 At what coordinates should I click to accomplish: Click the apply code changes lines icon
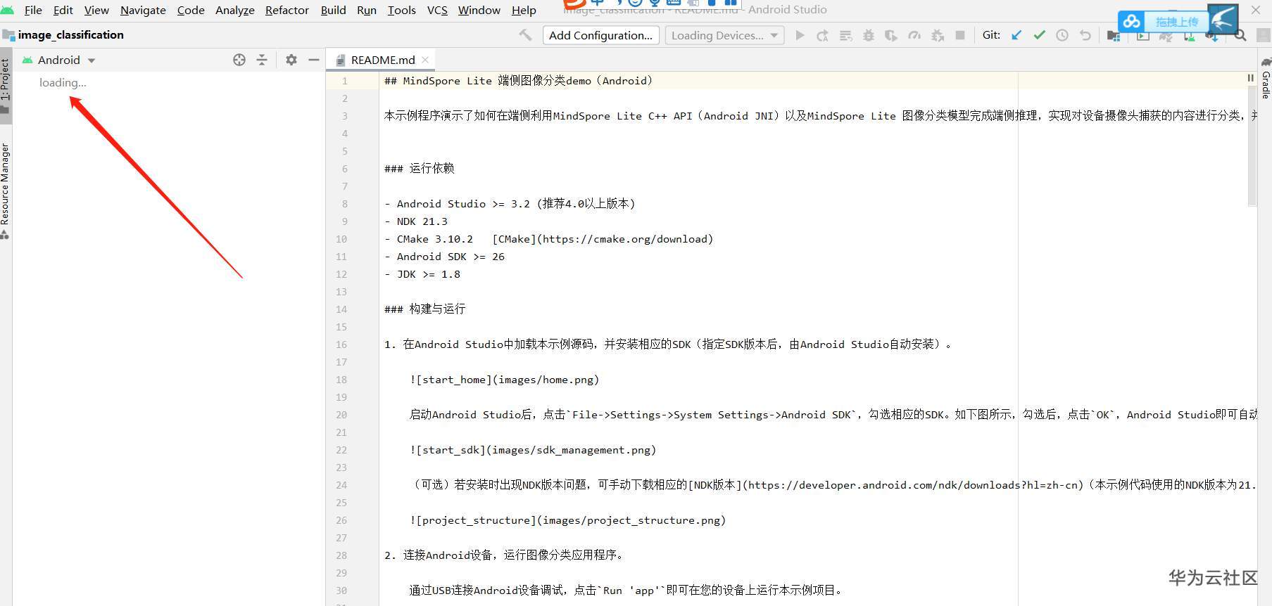(x=845, y=35)
